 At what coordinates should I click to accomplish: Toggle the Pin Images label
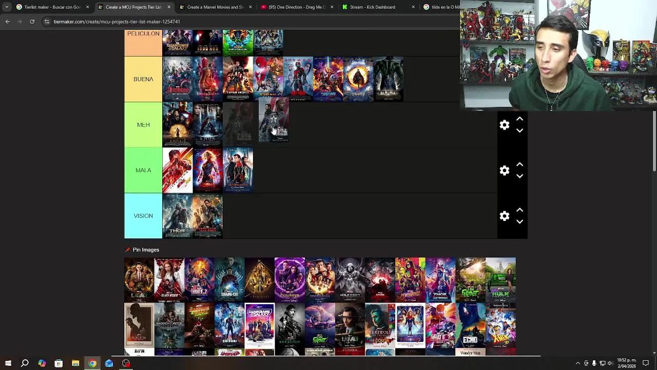click(x=146, y=250)
